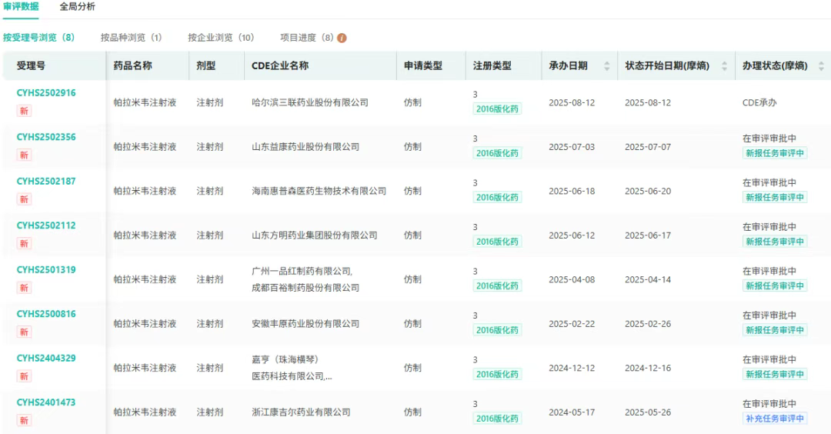The width and height of the screenshot is (831, 434).
Task: Click the 新 badge under CYHS2502916
Action: click(25, 111)
